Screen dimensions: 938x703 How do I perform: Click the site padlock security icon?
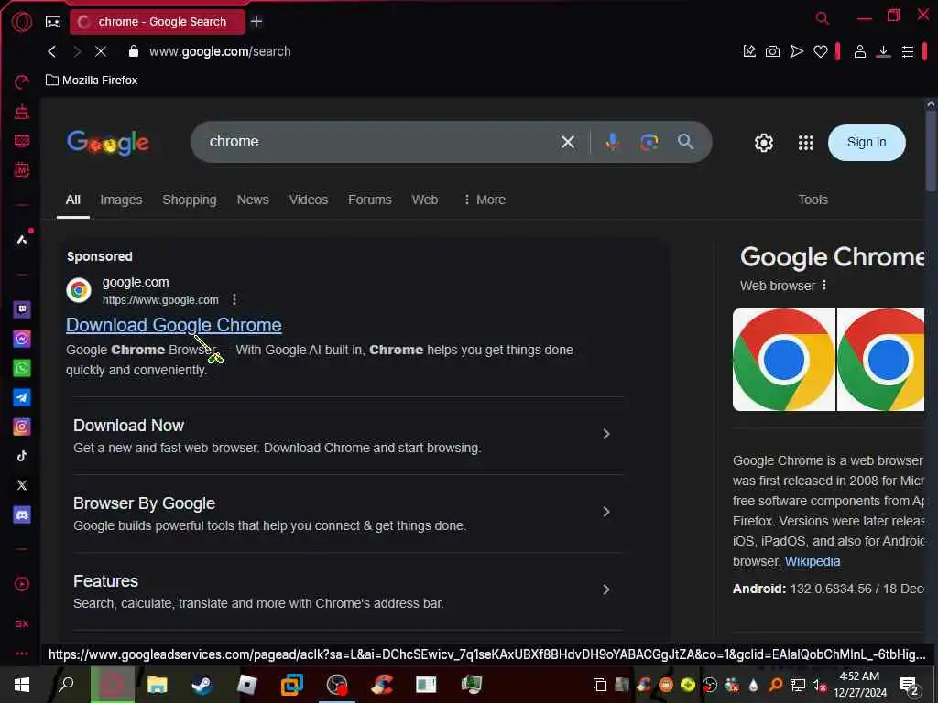134,51
